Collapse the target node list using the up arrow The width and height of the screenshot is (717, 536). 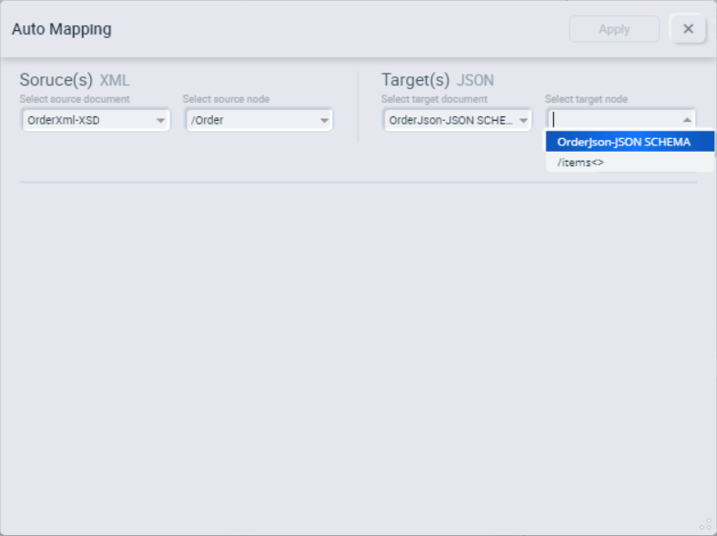click(x=687, y=120)
